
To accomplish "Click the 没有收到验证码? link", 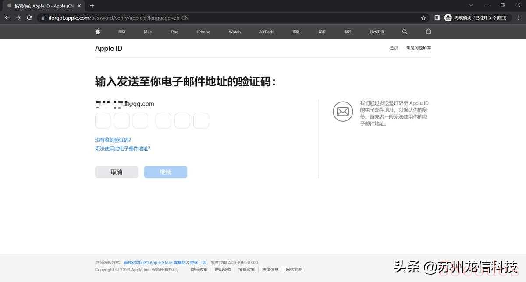I will [x=113, y=140].
